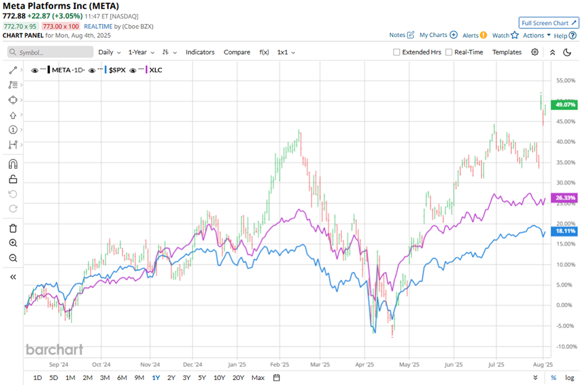This screenshot has width=581, height=385.
Task: Open the My Charts link
Action: (433, 35)
